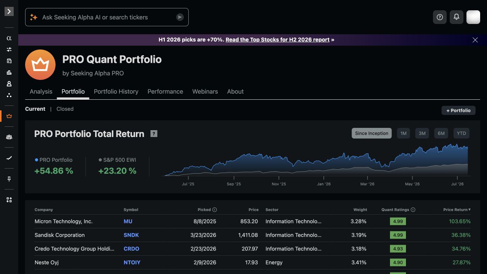This screenshot has width=487, height=274.
Task: Click Sandisk's 4.99 quant rating badge
Action: click(x=398, y=235)
